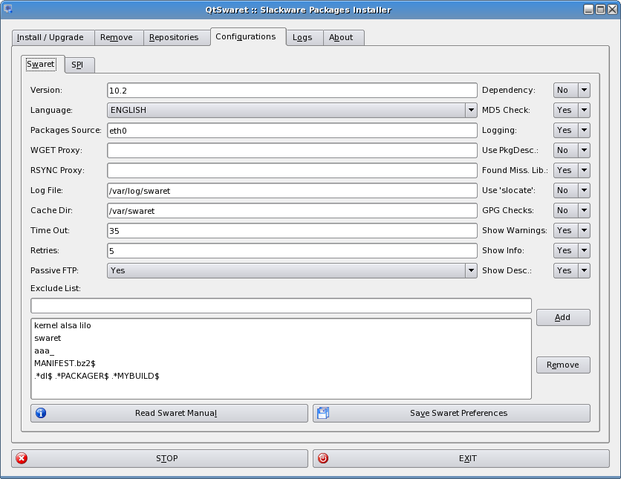Change the Logging dropdown value
621x479 pixels.
[571, 130]
